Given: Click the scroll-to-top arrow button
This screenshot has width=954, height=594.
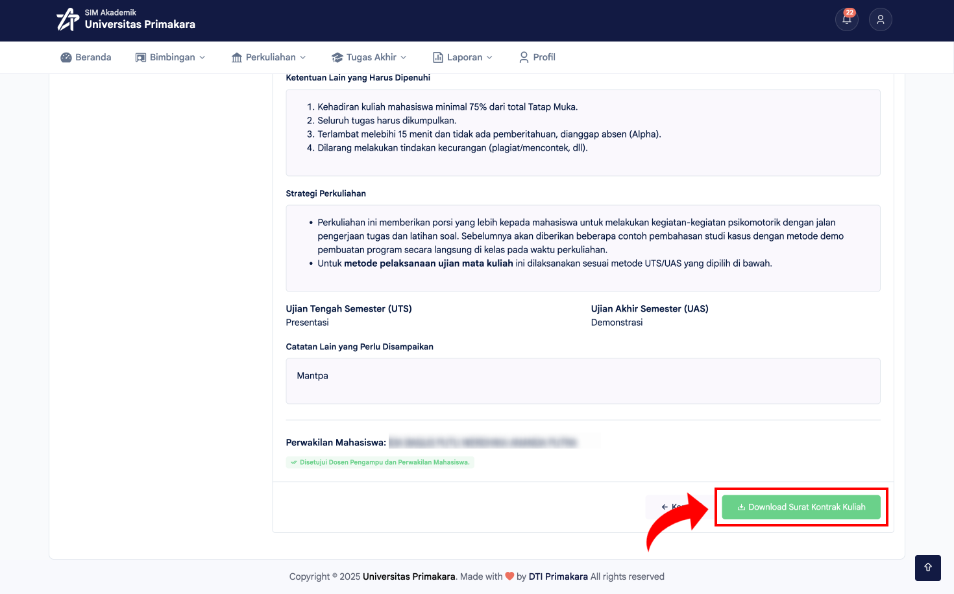Looking at the screenshot, I should (928, 568).
